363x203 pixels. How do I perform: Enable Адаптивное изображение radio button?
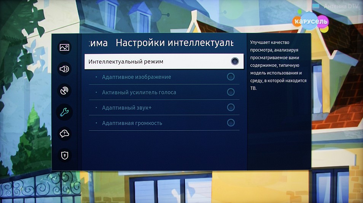click(231, 77)
